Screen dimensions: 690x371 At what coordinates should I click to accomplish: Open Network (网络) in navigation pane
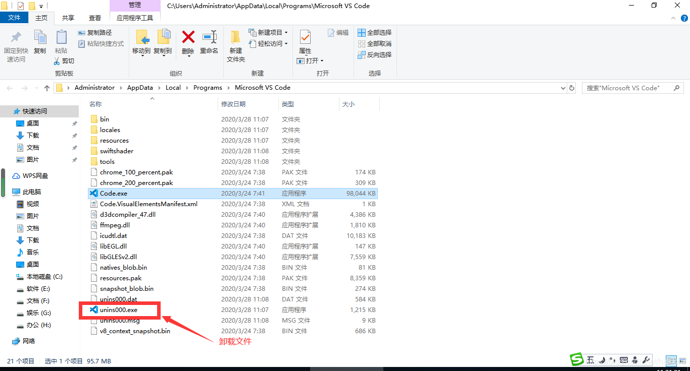tap(29, 341)
